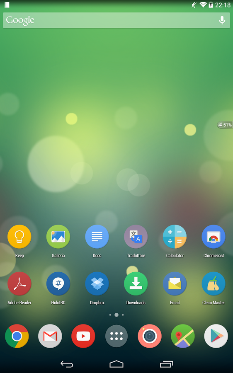The height and width of the screenshot is (373, 233).
Task: Open the Keep app
Action: pos(19,237)
